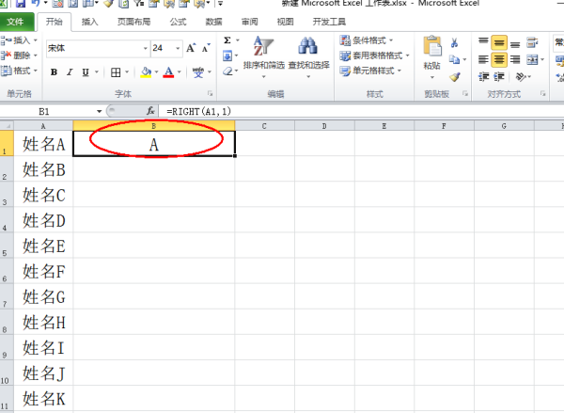Apply cell borders icon

pyautogui.click(x=116, y=72)
